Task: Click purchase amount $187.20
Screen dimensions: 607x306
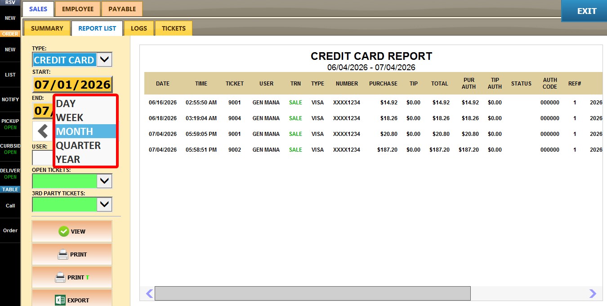Action: click(387, 150)
